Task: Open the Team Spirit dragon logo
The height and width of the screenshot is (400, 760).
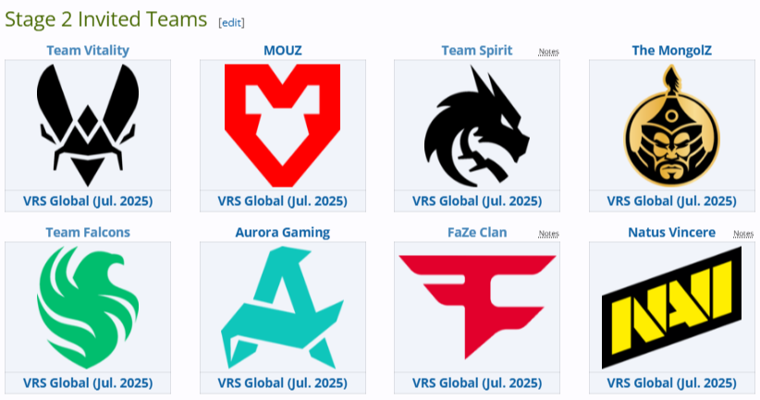Action: (x=477, y=126)
